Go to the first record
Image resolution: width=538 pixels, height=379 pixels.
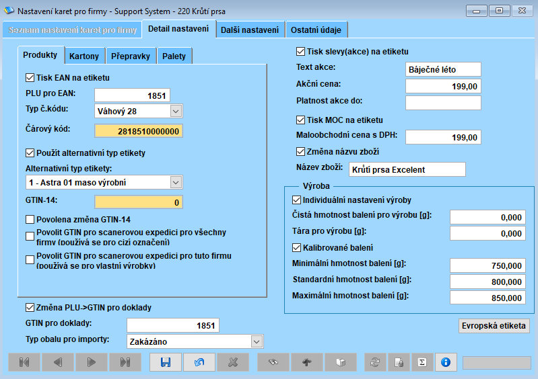[x=24, y=362]
